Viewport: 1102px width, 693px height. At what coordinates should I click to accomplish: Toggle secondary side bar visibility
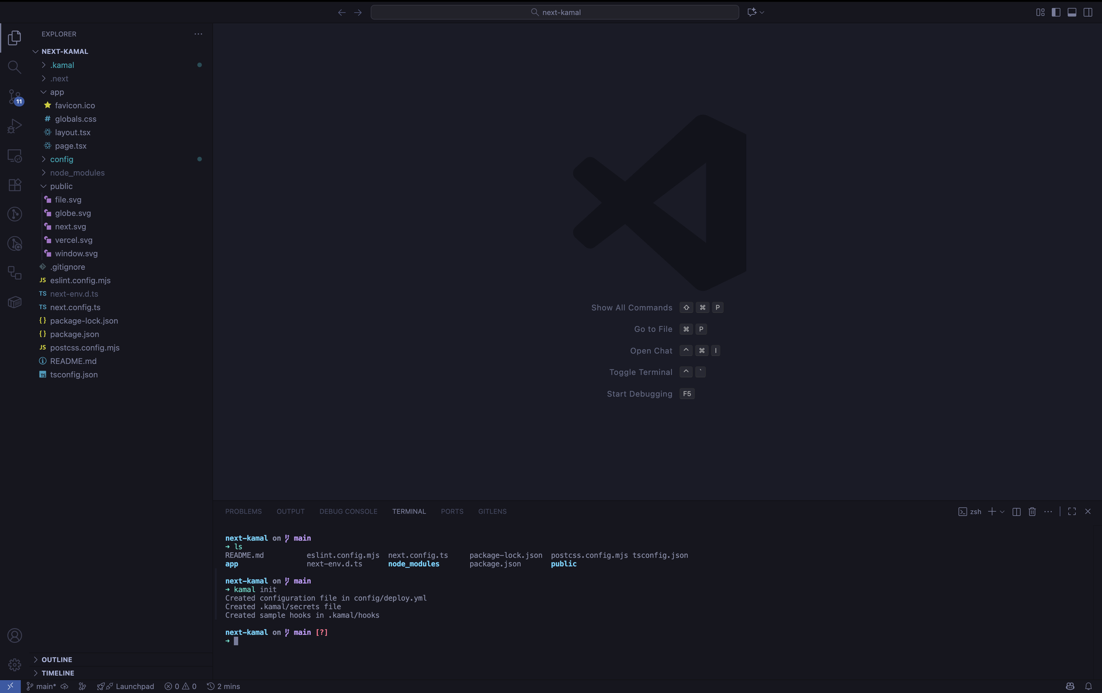click(1088, 12)
